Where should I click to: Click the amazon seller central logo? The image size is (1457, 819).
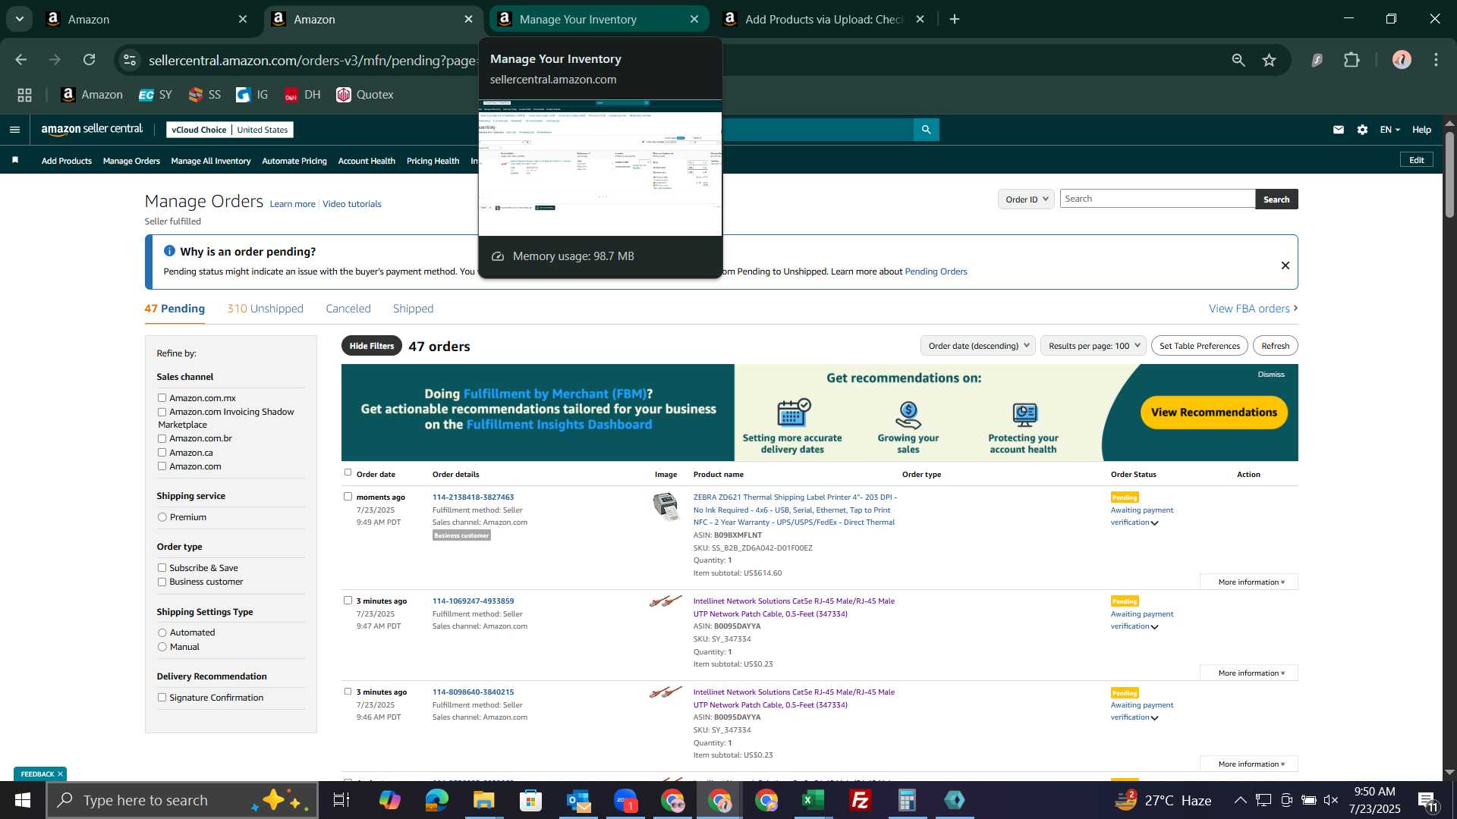(x=92, y=130)
